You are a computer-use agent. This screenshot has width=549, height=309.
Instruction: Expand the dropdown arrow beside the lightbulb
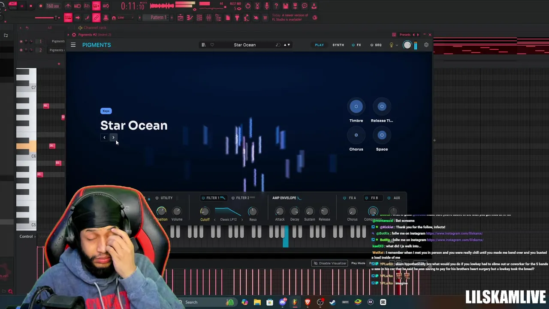[397, 45]
